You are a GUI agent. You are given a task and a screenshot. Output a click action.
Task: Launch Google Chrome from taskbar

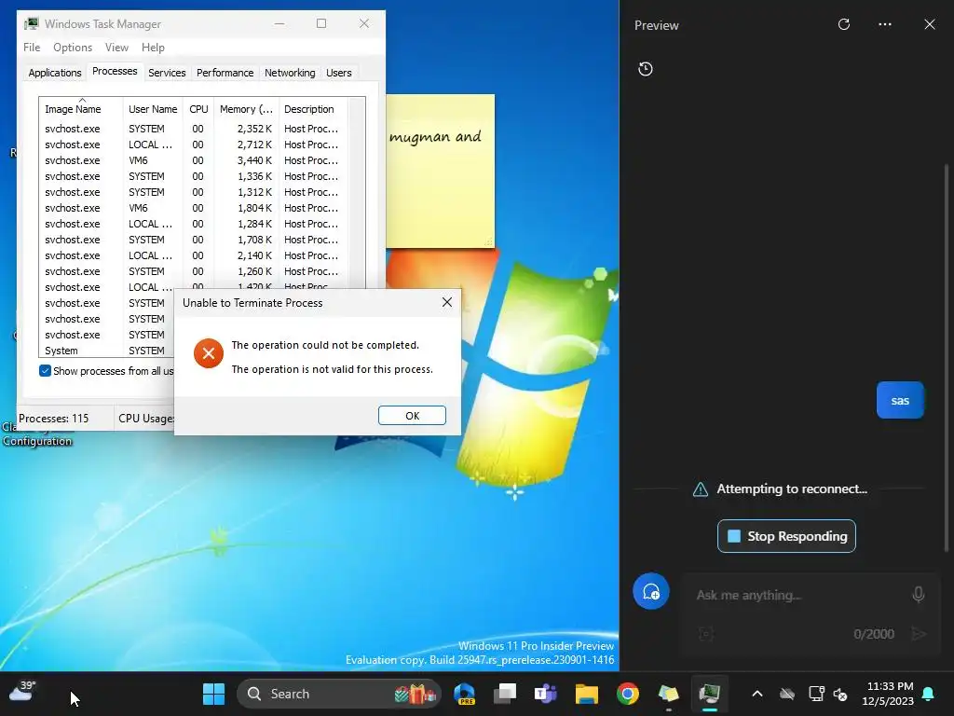pyautogui.click(x=627, y=694)
